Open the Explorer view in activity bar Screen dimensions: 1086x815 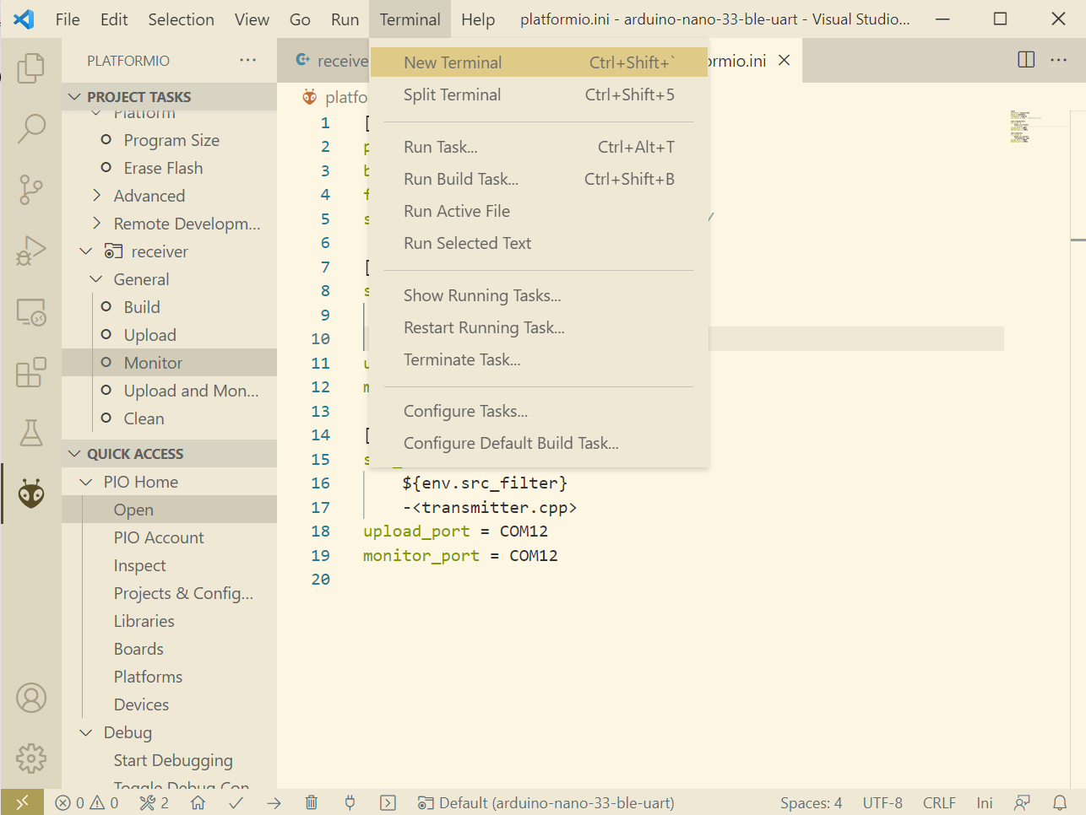[31, 67]
